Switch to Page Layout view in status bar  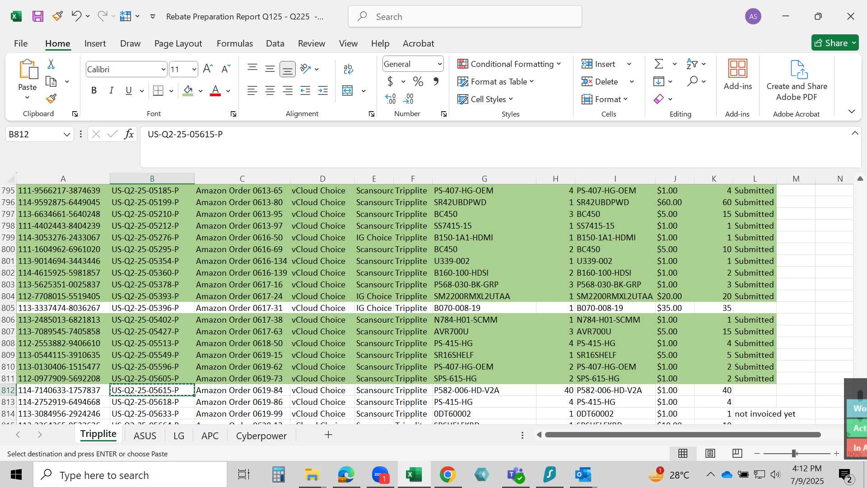710,453
